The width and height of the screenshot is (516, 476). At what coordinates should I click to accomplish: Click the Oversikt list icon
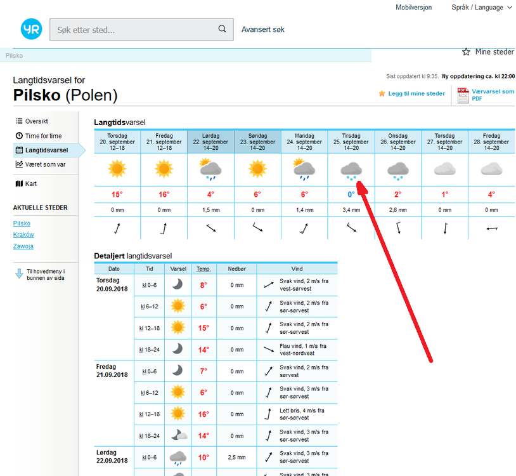19,121
